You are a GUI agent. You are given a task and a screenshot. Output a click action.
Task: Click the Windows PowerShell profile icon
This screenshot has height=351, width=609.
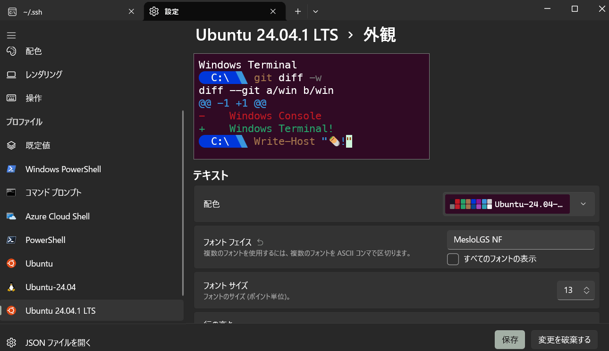[11, 169]
